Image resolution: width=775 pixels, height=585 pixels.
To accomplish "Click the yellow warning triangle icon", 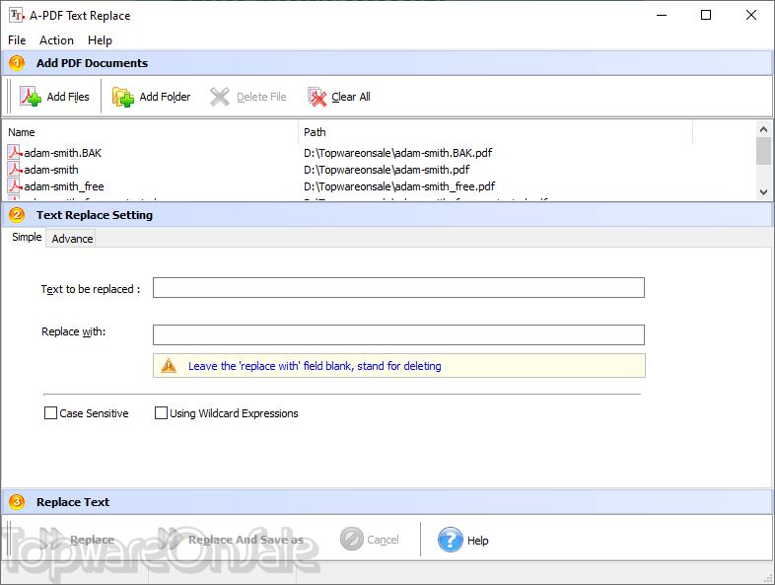I will point(169,365).
